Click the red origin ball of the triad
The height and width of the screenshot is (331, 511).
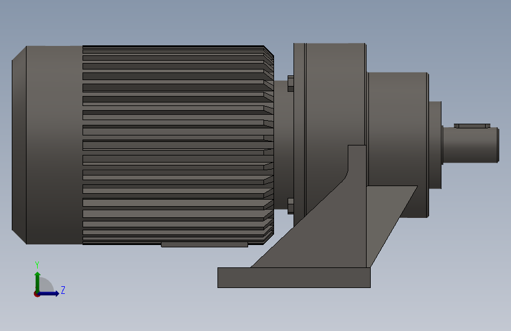(37, 294)
